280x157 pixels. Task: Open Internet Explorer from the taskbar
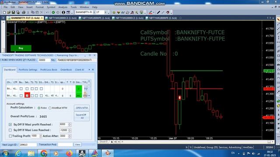pos(18,153)
